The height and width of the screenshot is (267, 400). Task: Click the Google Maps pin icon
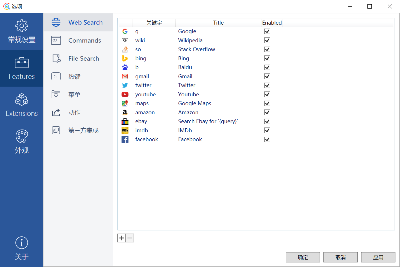click(x=125, y=103)
